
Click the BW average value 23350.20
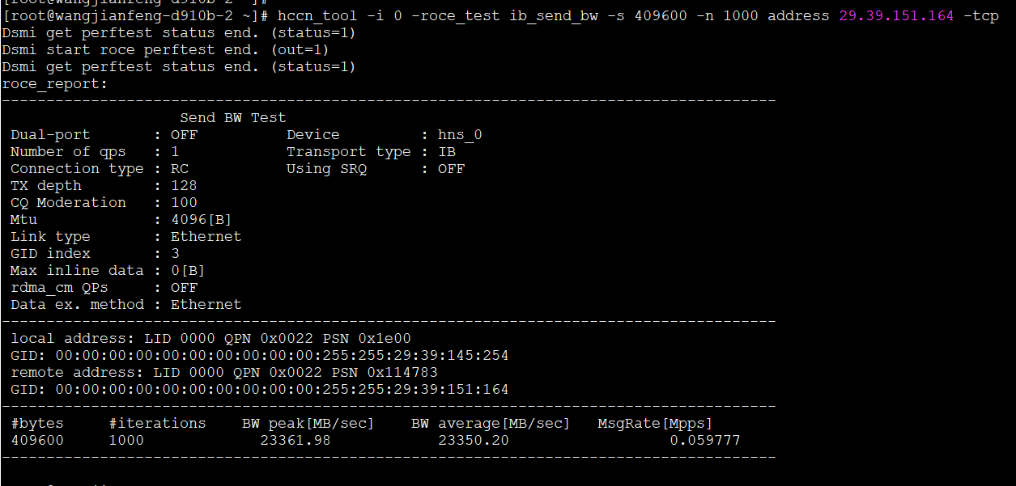(473, 441)
